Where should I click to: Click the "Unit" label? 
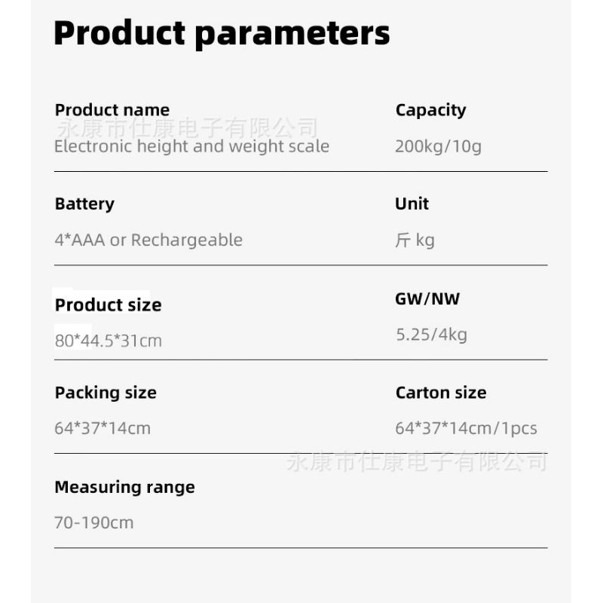(x=412, y=204)
